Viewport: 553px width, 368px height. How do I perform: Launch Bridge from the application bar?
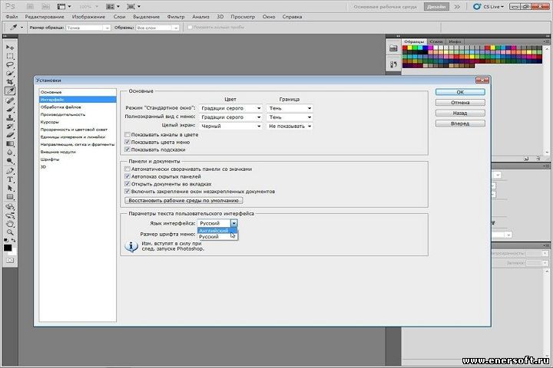pos(30,6)
